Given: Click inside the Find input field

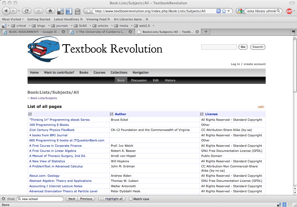Looking at the screenshot, I should (x=40, y=199).
